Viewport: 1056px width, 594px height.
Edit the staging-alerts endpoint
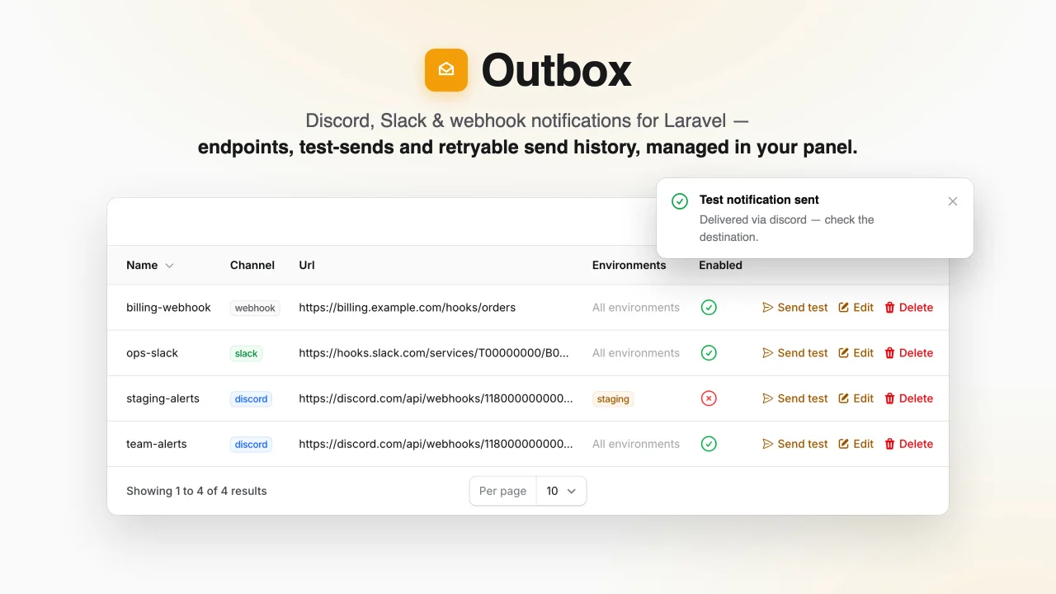(856, 398)
